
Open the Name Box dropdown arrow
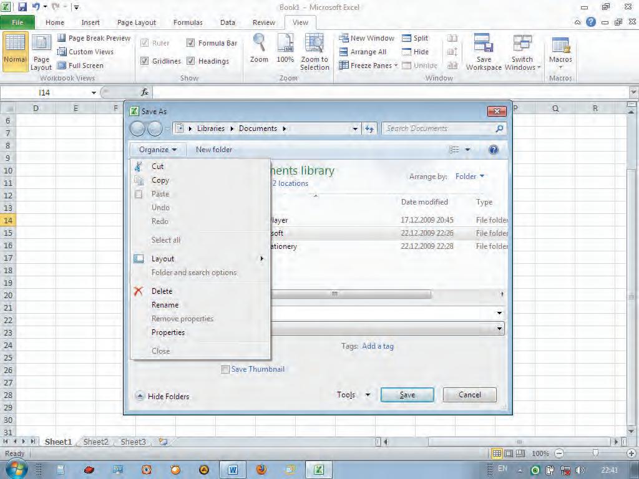94,93
